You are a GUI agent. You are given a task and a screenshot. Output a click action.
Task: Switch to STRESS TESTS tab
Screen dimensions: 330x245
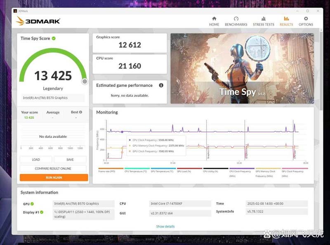(x=264, y=21)
